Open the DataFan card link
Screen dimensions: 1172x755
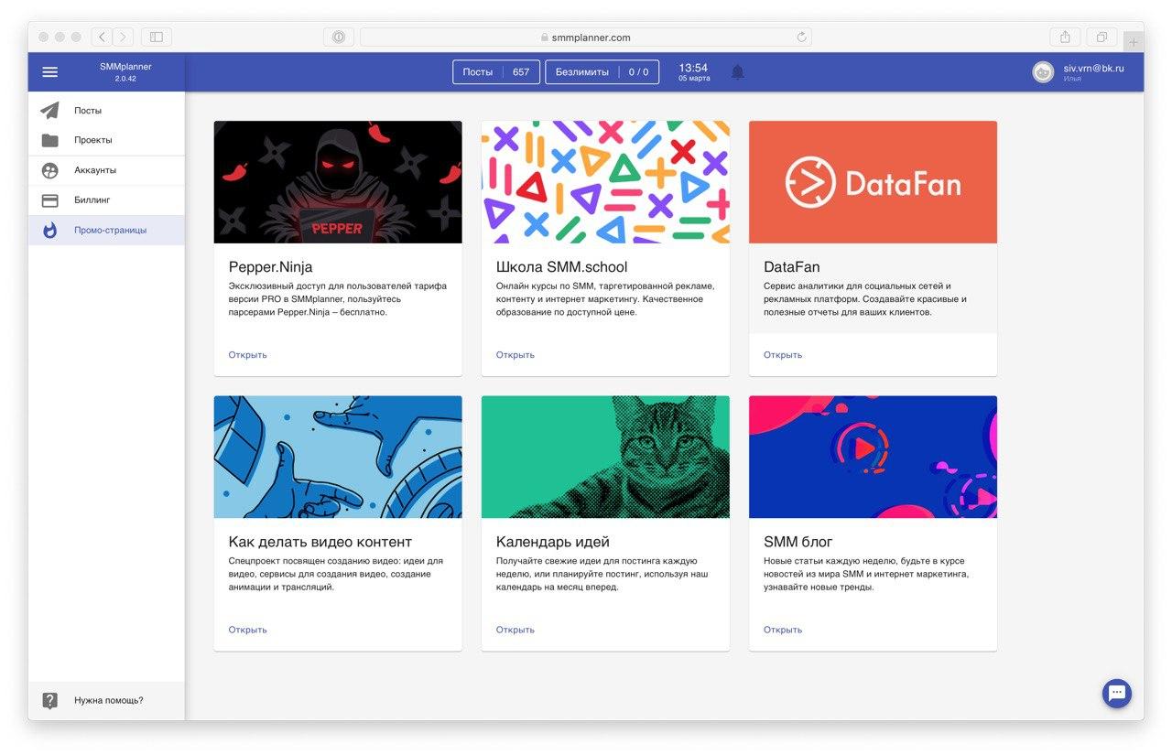pos(783,355)
